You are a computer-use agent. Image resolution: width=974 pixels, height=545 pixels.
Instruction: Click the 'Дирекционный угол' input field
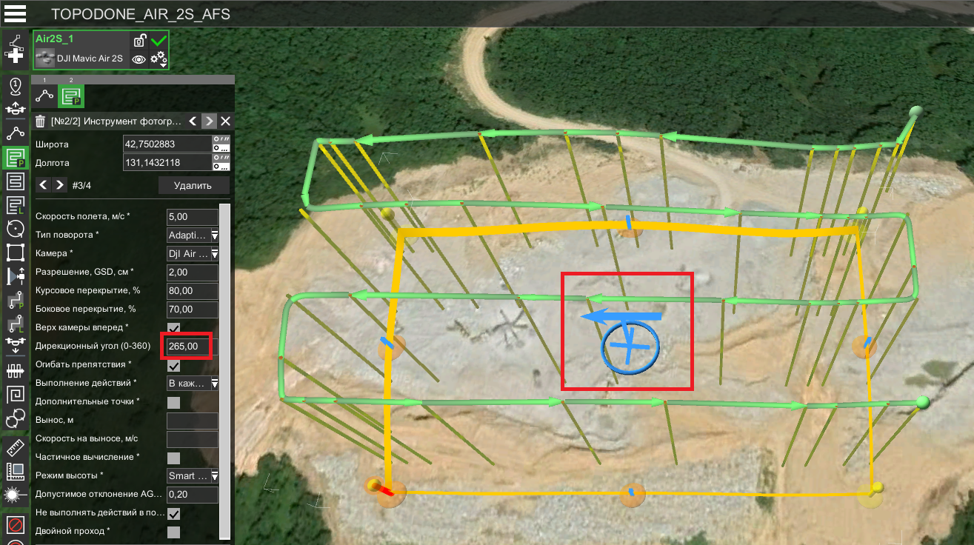192,346
